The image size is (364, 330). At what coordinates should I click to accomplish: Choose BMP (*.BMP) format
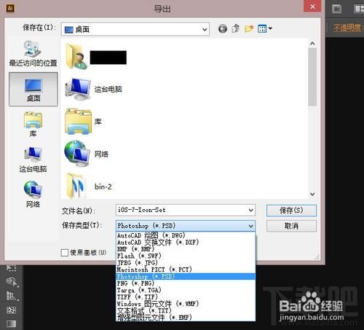[x=186, y=249]
